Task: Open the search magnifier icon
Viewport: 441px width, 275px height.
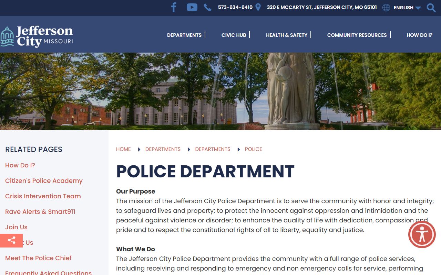Action: 431,8
